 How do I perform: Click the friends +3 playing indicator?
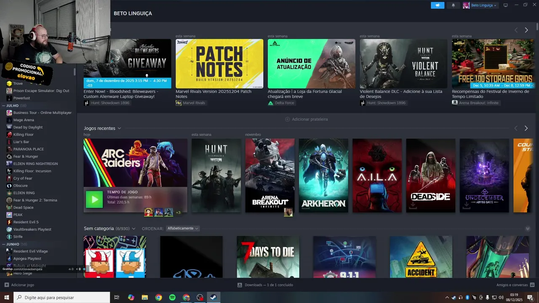(x=178, y=213)
